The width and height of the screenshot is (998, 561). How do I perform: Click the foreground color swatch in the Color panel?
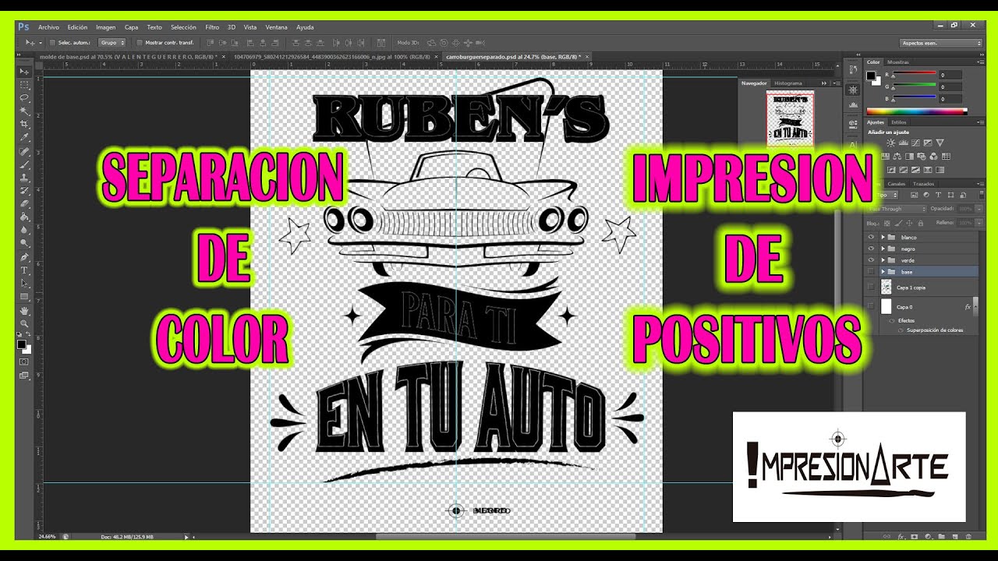click(871, 75)
